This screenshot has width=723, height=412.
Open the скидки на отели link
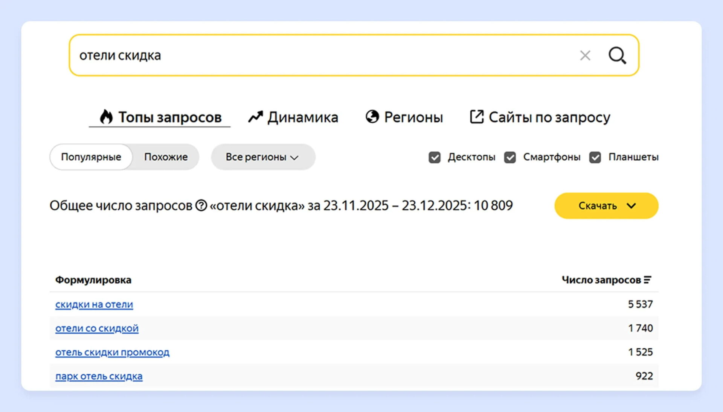[x=94, y=304]
